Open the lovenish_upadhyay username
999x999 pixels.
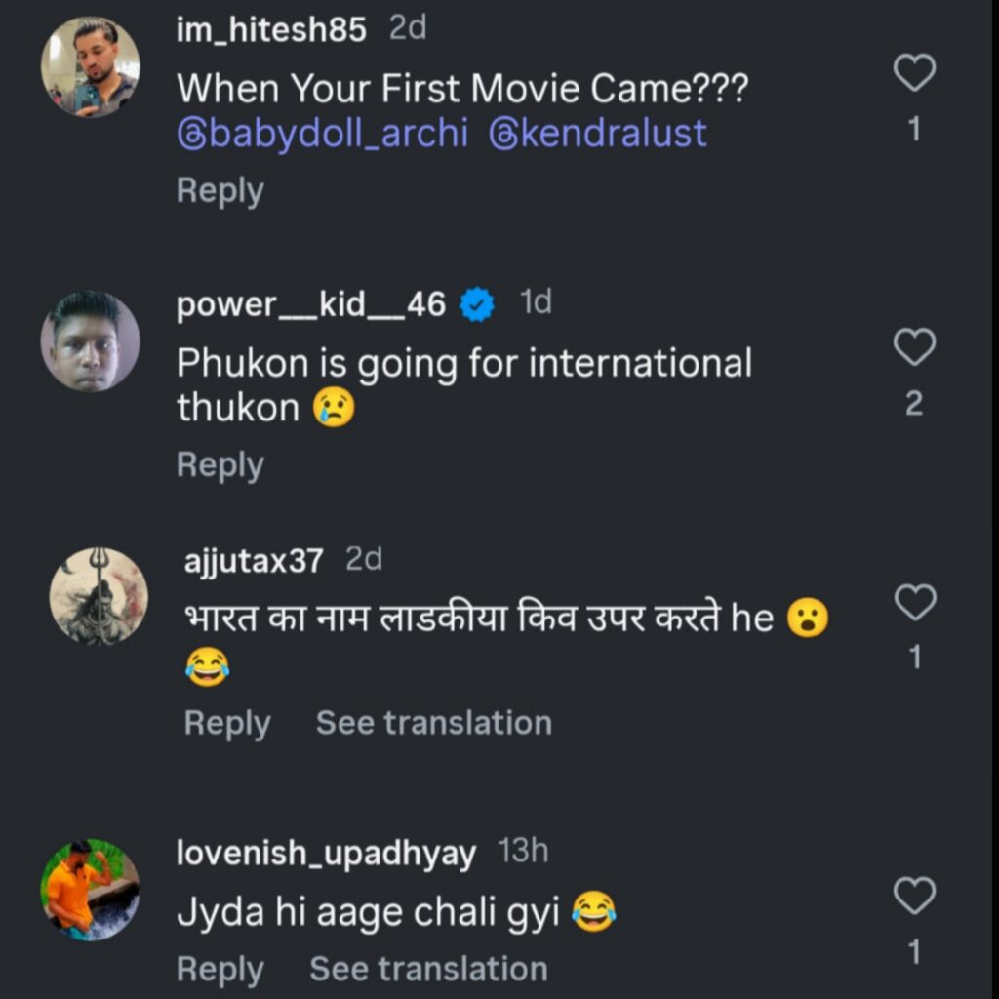(326, 855)
